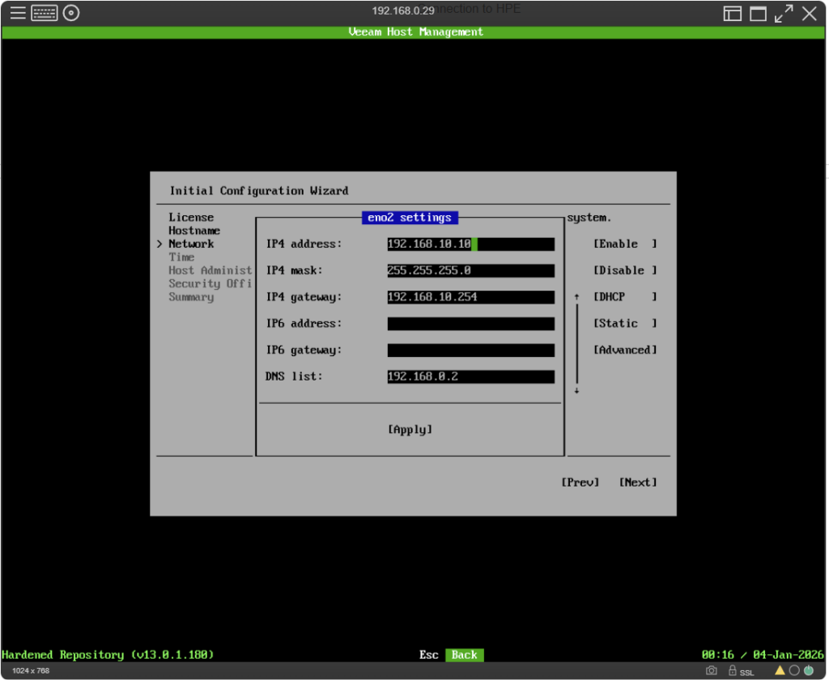Click the [Apply] button in eno2 settings
The height and width of the screenshot is (680, 829).
click(410, 430)
